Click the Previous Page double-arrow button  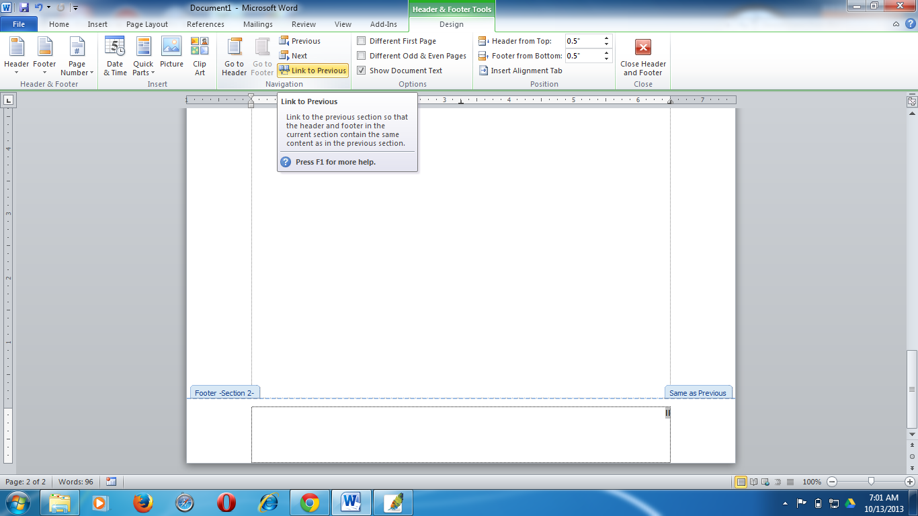tap(912, 445)
